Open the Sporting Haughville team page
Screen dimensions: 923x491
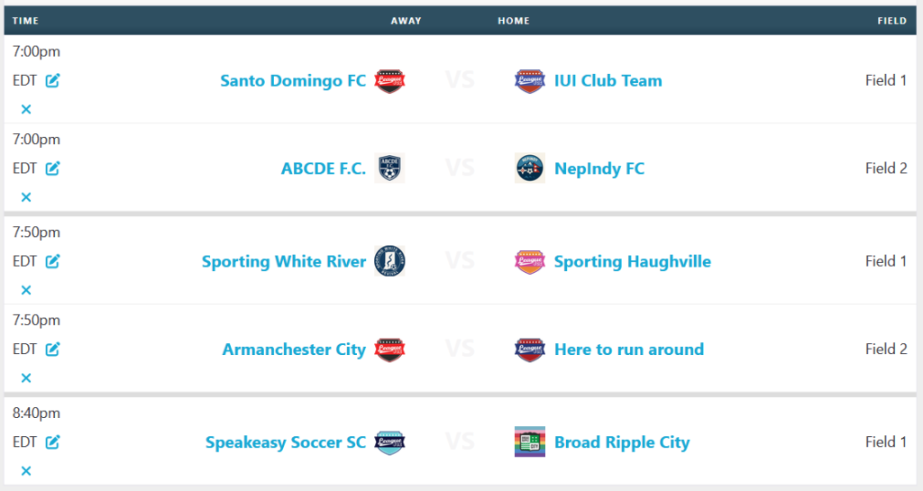tap(633, 261)
